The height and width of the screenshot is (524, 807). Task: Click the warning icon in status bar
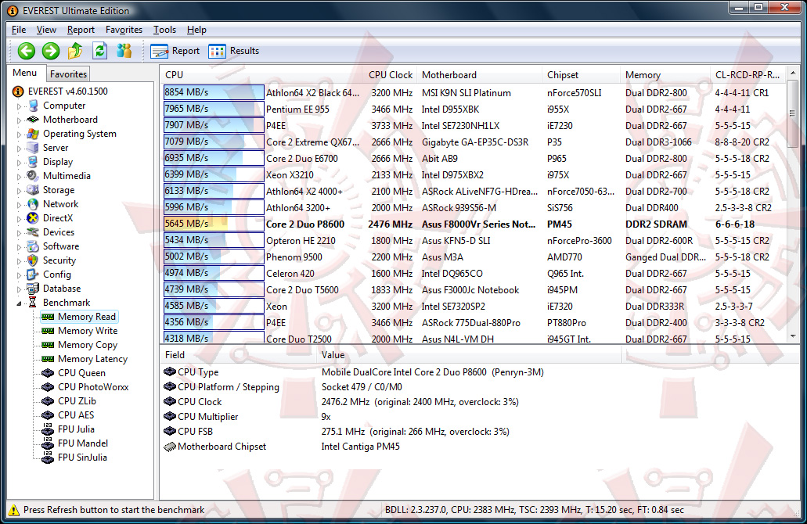click(14, 510)
